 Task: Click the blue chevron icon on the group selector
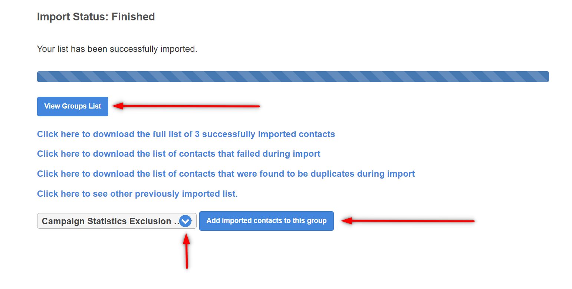(x=185, y=221)
